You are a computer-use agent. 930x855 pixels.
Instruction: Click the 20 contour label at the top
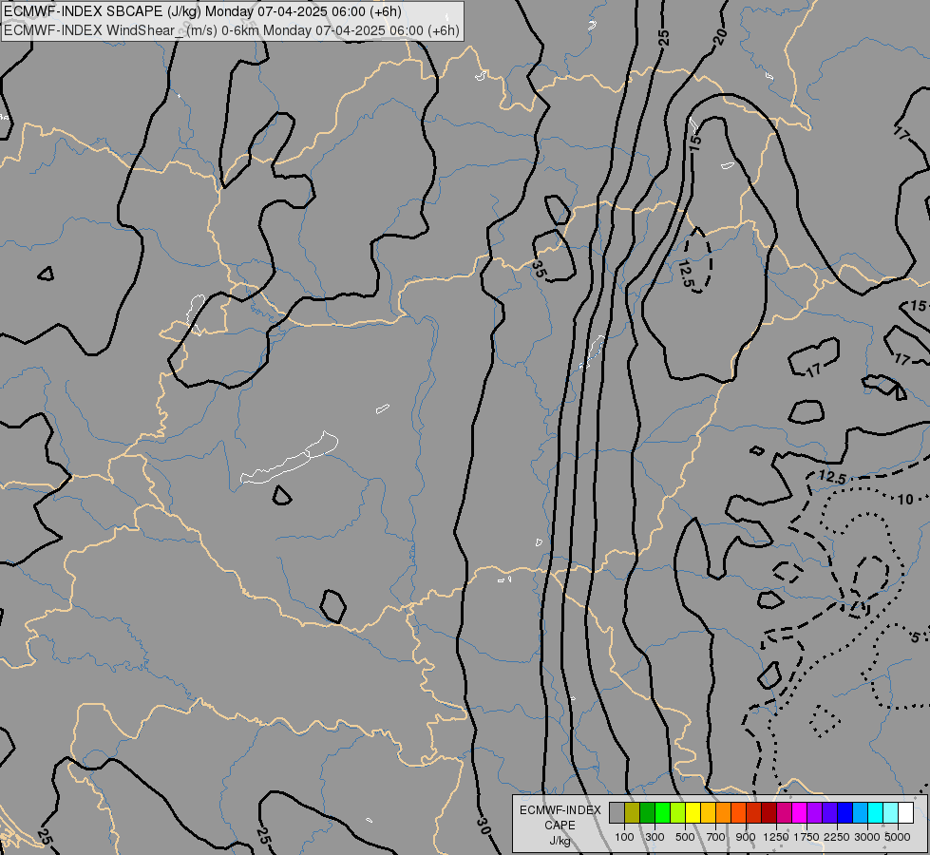tap(720, 37)
